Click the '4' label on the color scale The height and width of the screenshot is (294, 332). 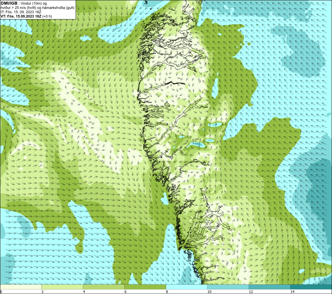coord(84,292)
